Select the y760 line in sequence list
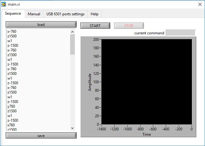Viewport: 205px width, 146px height. pyautogui.click(x=11, y=106)
